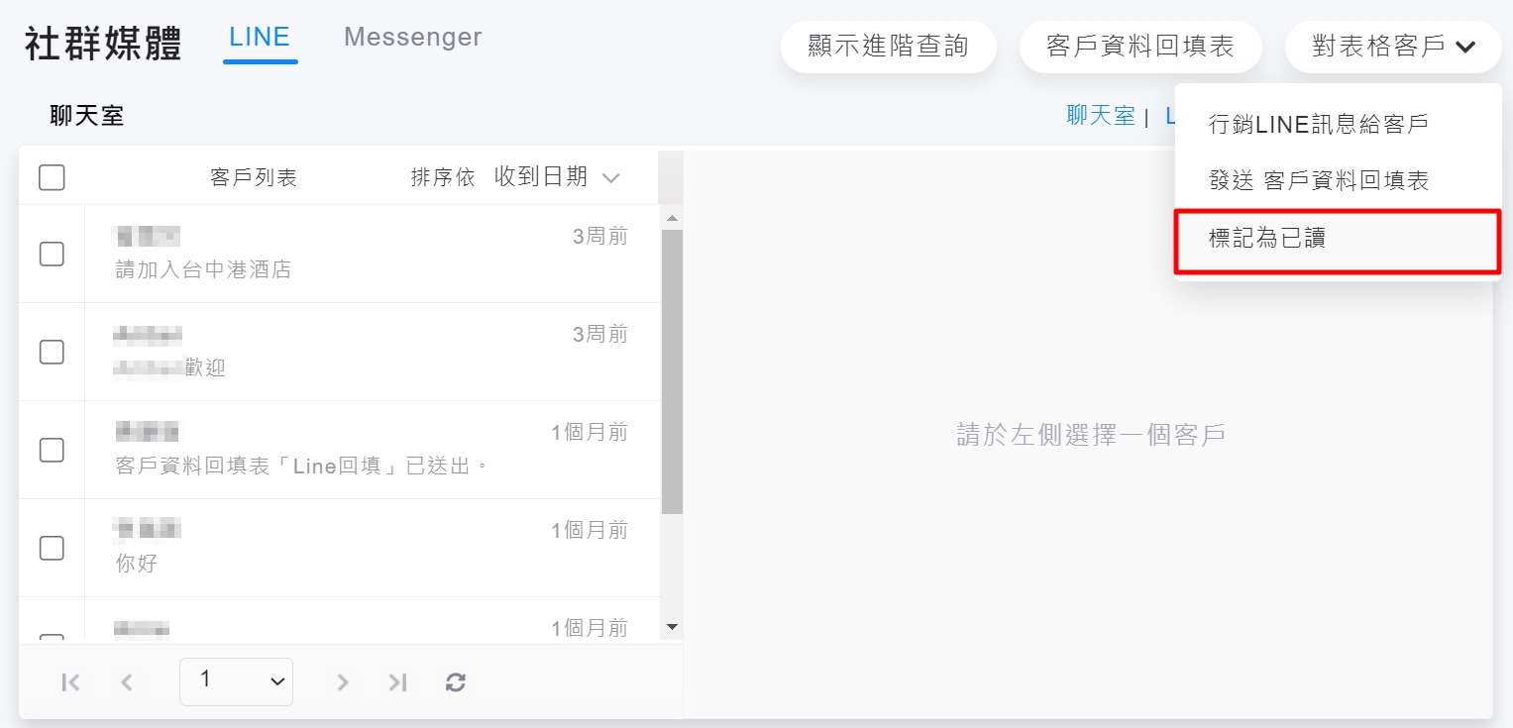Expand the 收到日期 sort order dropdown
Screen dimensions: 1513x728
point(556,177)
